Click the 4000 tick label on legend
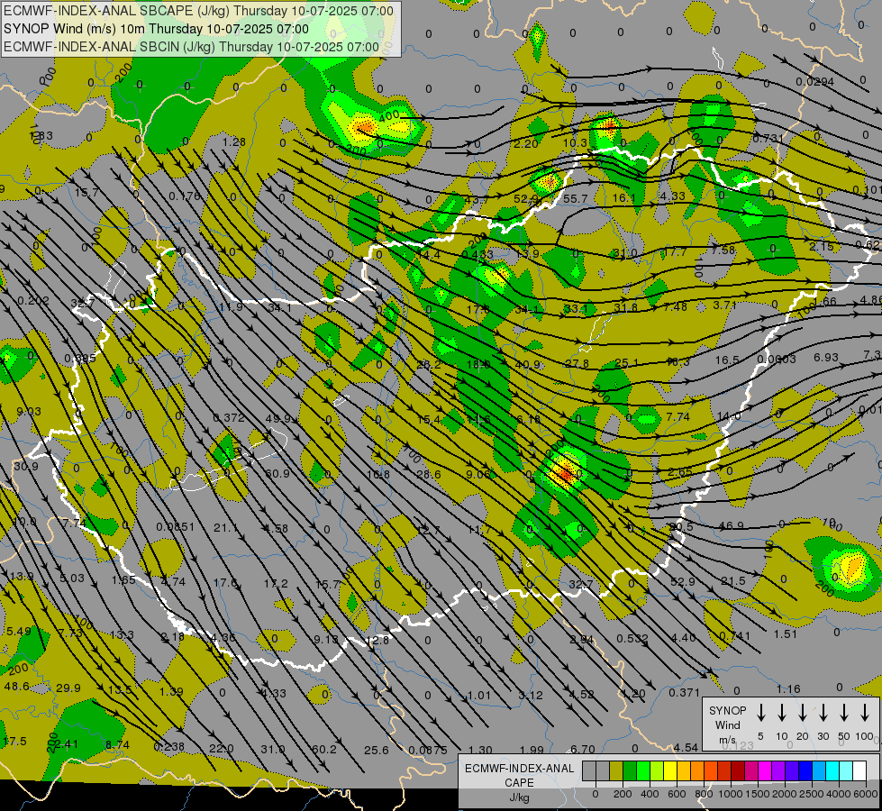Screen dimensions: 882x811 (x=838, y=794)
